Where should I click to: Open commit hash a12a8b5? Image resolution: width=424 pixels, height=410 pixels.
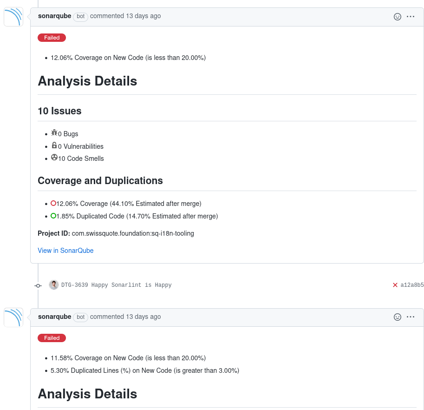[412, 285]
